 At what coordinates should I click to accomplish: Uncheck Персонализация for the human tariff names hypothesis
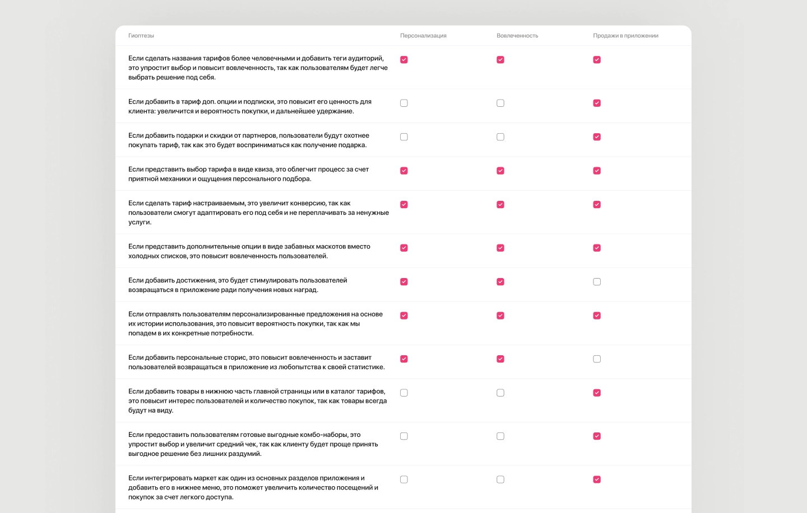(x=404, y=60)
